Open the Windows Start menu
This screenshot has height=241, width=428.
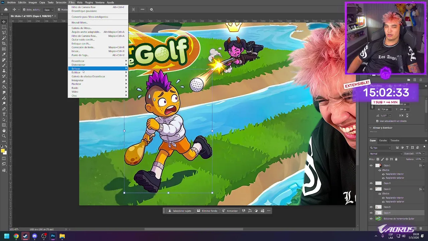pos(7,236)
